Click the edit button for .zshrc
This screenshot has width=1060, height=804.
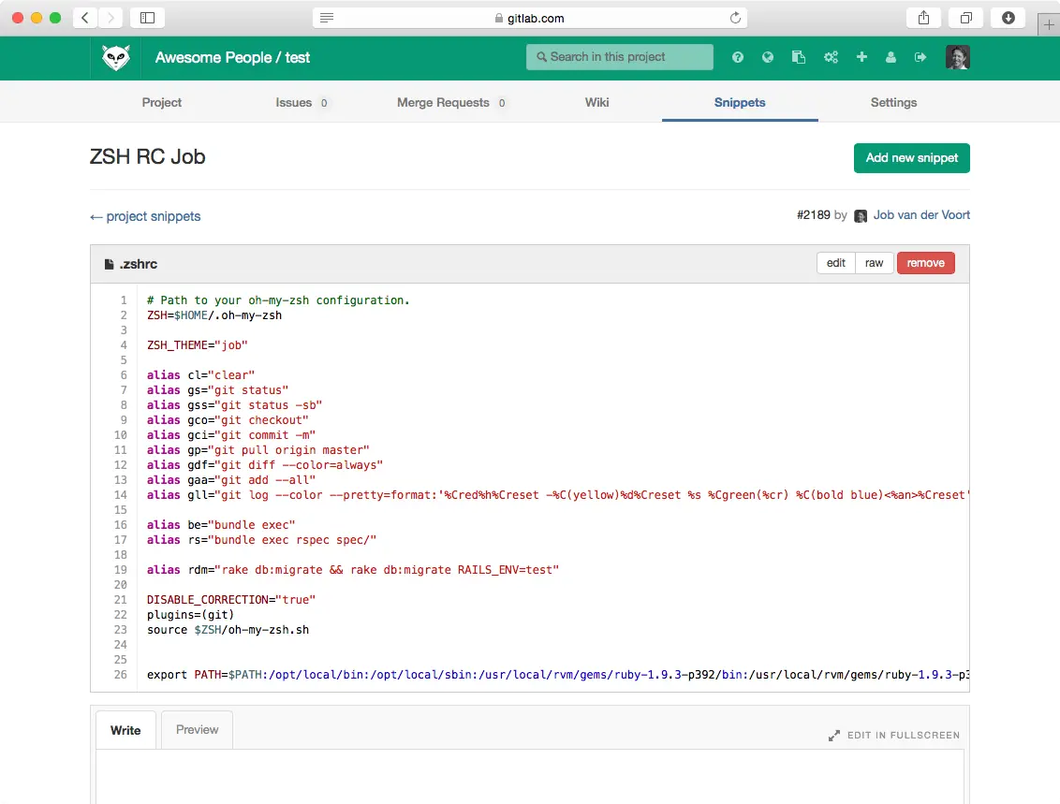tap(835, 263)
